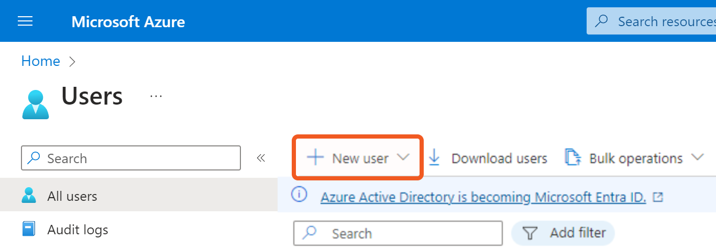Click the info icon in the banner

point(299,196)
